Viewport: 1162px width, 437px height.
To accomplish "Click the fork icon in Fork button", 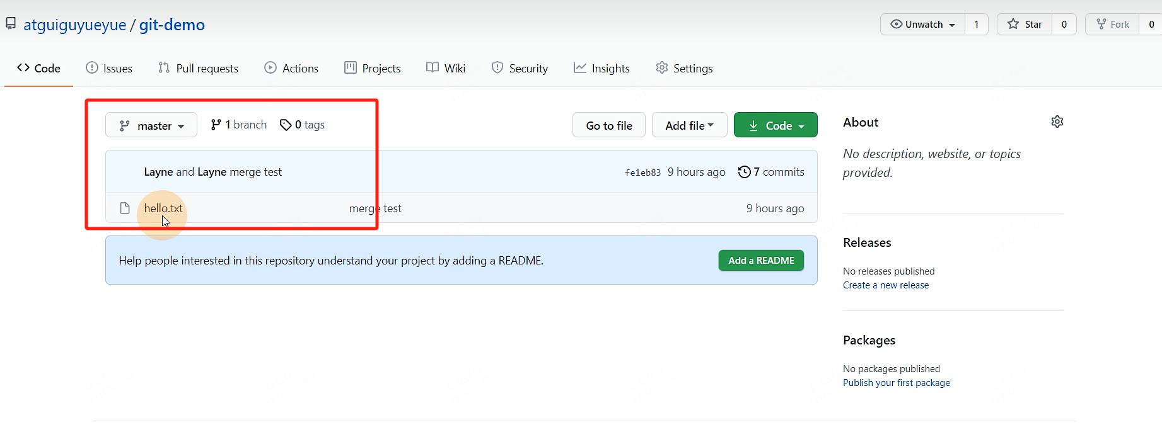I will point(1101,24).
